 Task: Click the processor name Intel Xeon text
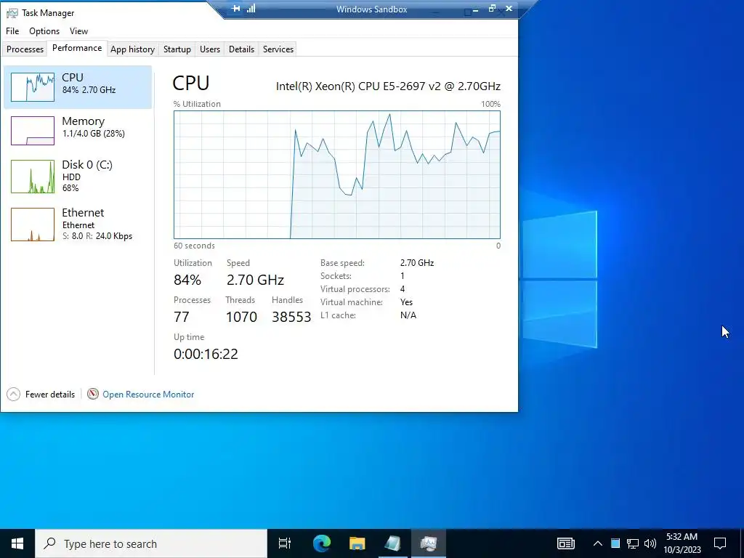pyautogui.click(x=388, y=86)
